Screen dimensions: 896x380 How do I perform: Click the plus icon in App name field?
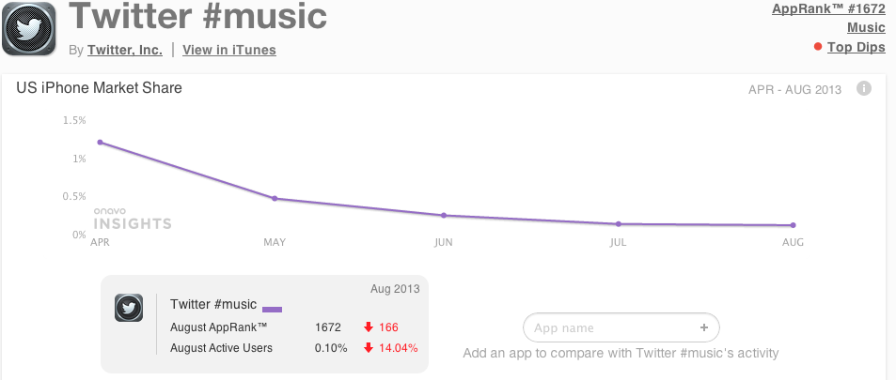tap(704, 327)
